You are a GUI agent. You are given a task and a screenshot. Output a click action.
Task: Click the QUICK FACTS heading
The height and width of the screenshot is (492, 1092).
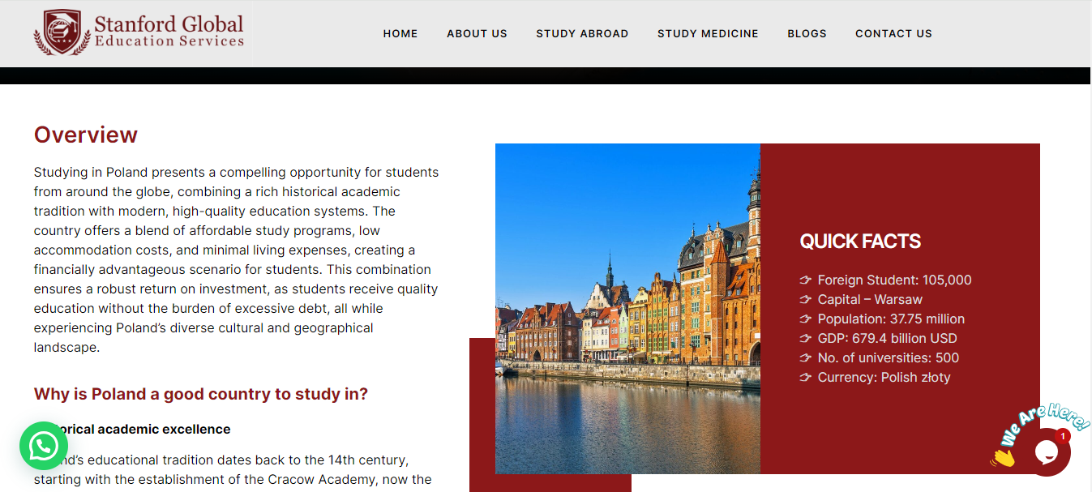860,242
